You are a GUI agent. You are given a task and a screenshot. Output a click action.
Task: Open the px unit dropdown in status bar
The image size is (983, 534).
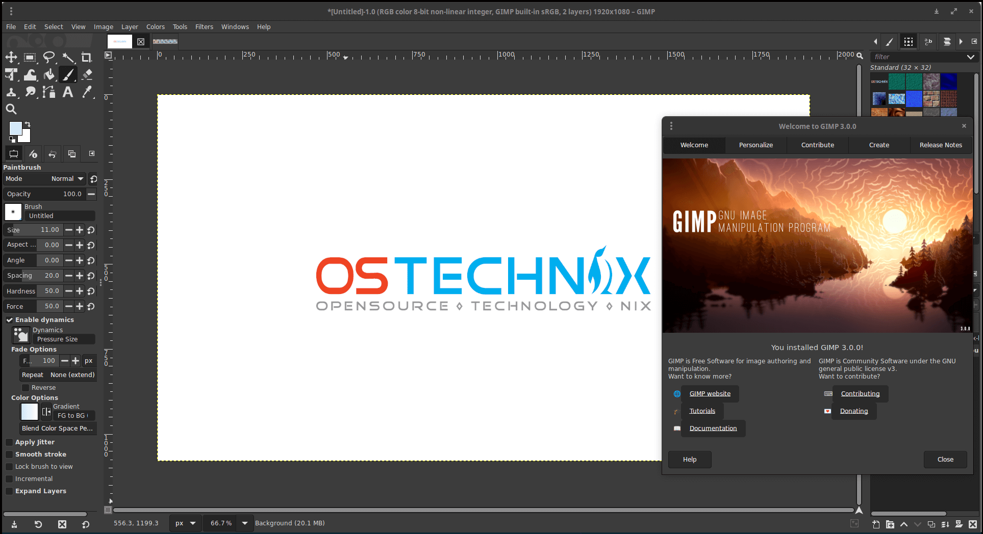tap(192, 523)
